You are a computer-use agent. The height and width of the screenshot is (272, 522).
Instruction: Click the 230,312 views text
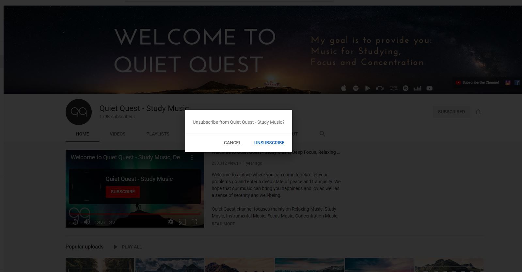(x=225, y=163)
